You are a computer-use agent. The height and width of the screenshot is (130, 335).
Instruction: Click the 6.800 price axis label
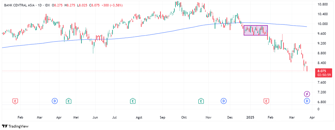point(322,102)
